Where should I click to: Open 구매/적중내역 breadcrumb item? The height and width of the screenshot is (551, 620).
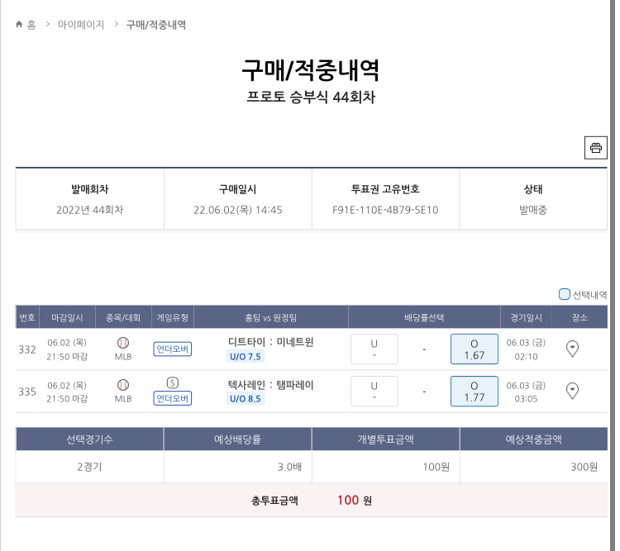pyautogui.click(x=155, y=25)
